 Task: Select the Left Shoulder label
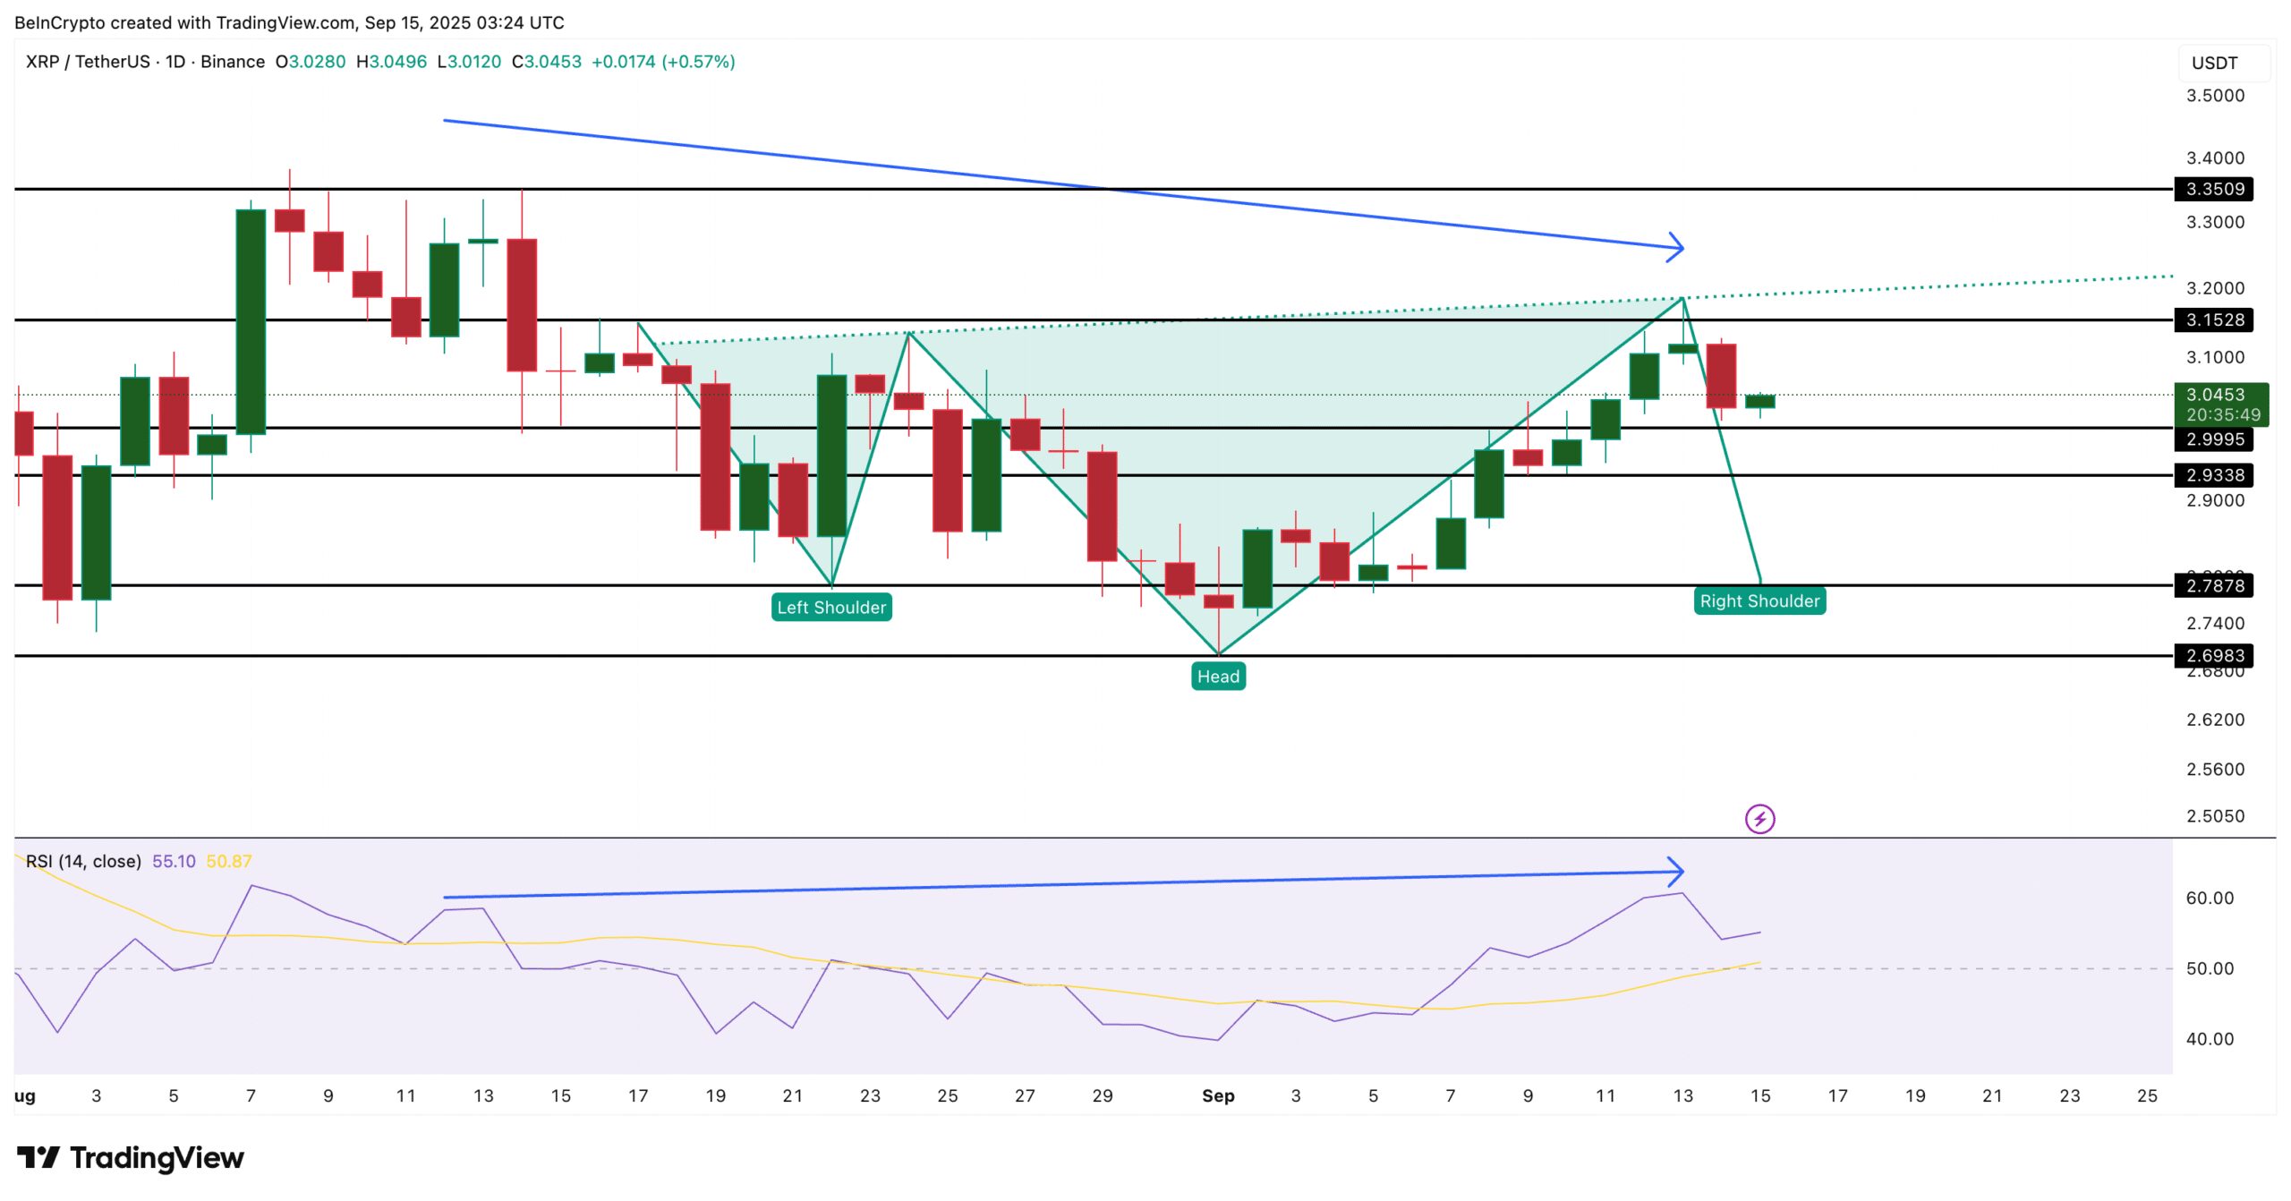pos(830,607)
